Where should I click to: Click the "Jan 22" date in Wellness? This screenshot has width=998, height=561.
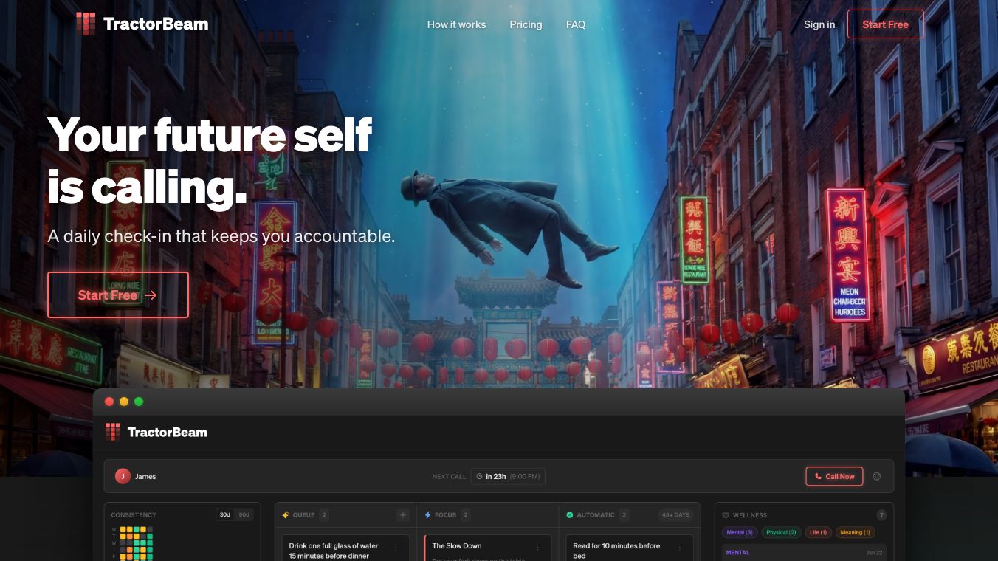(x=874, y=552)
